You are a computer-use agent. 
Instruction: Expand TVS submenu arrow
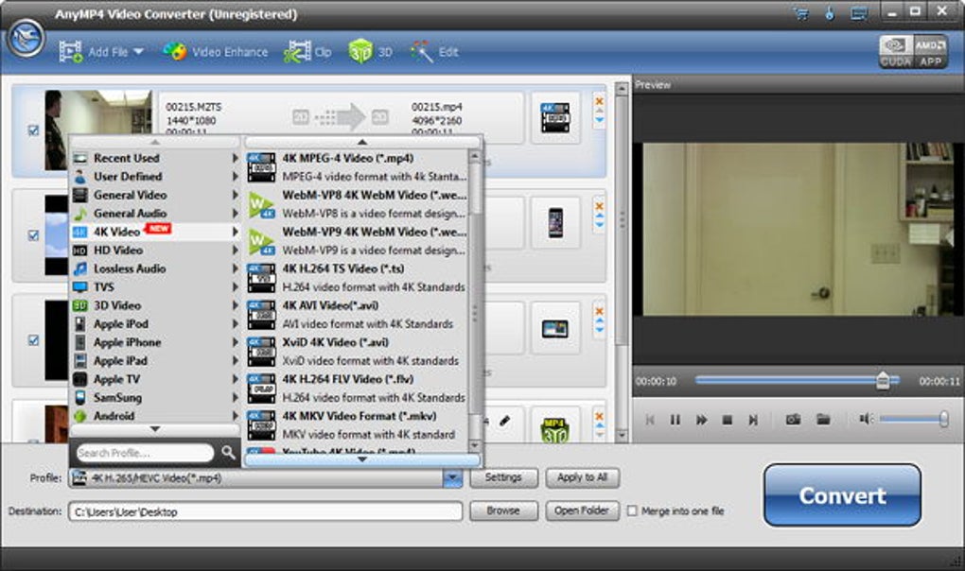click(235, 287)
